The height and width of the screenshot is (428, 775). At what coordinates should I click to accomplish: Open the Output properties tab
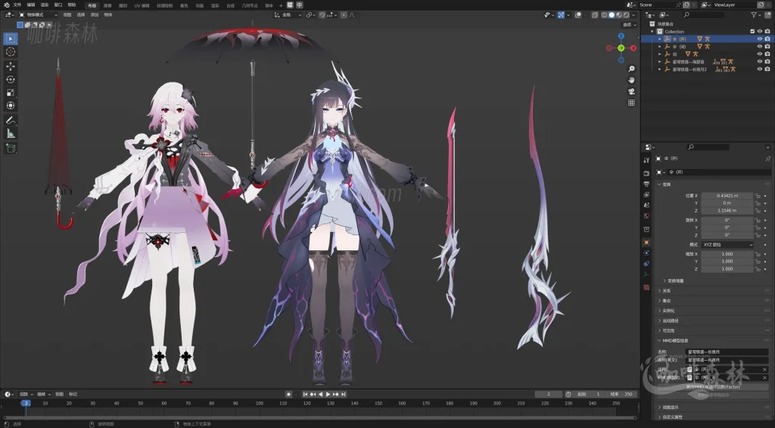pos(646,185)
